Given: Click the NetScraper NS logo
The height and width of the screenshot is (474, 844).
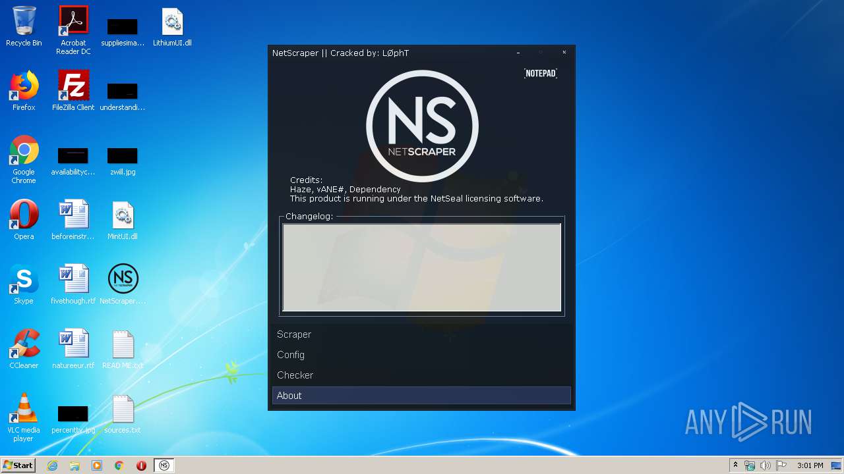Looking at the screenshot, I should (422, 126).
